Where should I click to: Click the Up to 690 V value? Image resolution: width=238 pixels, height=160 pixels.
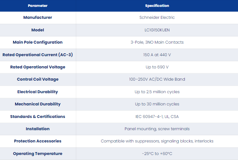click(x=157, y=67)
